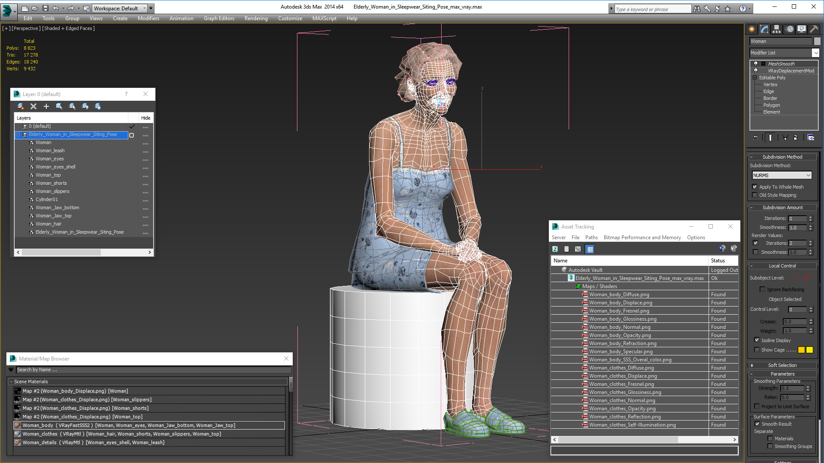The height and width of the screenshot is (463, 824).
Task: Click the first orange Show Cage color swatch
Action: click(x=801, y=350)
